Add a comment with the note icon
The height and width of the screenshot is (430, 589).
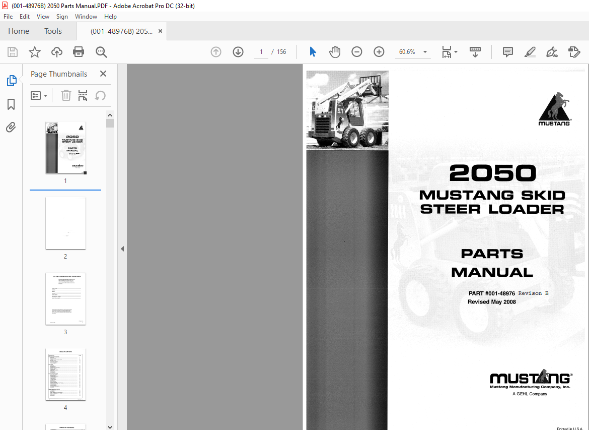508,52
